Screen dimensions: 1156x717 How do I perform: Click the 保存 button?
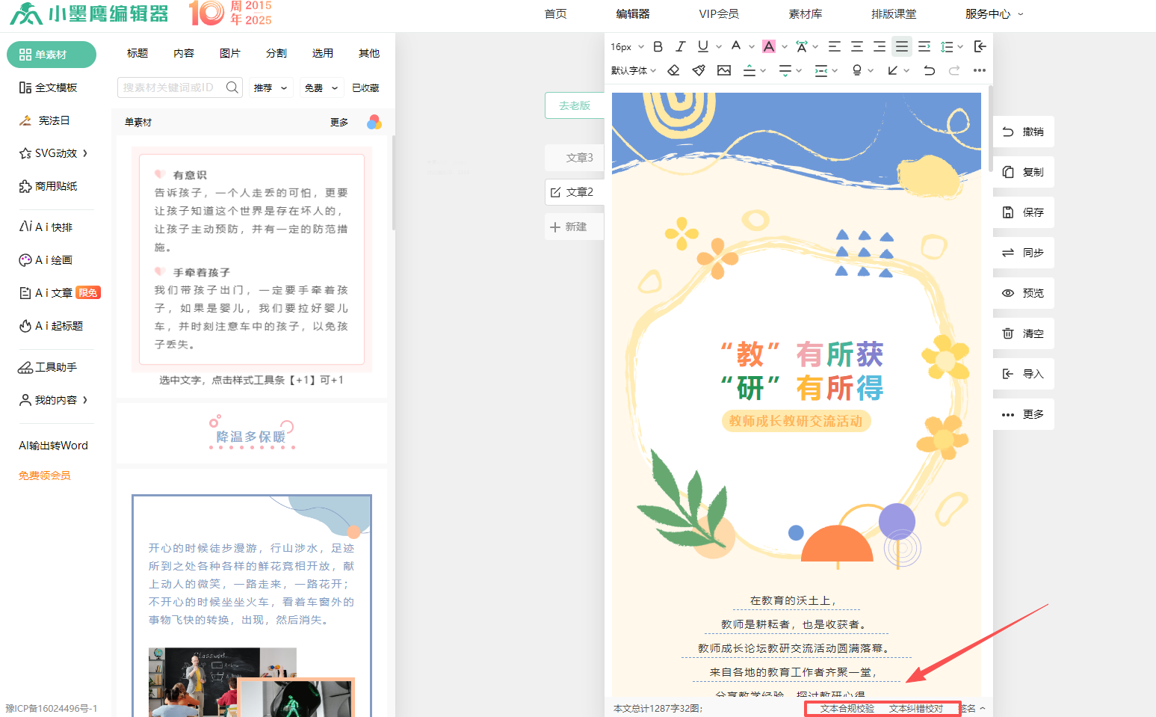[x=1023, y=212]
